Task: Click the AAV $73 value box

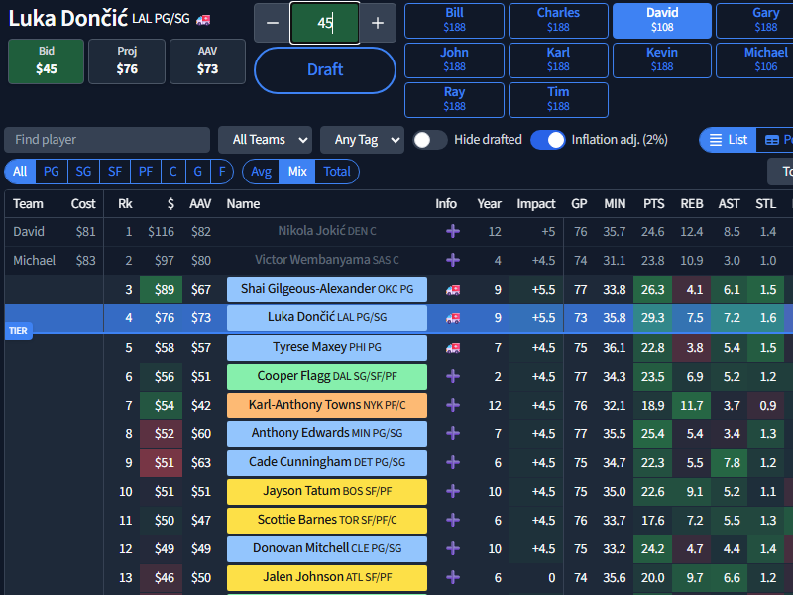Action: pyautogui.click(x=207, y=61)
